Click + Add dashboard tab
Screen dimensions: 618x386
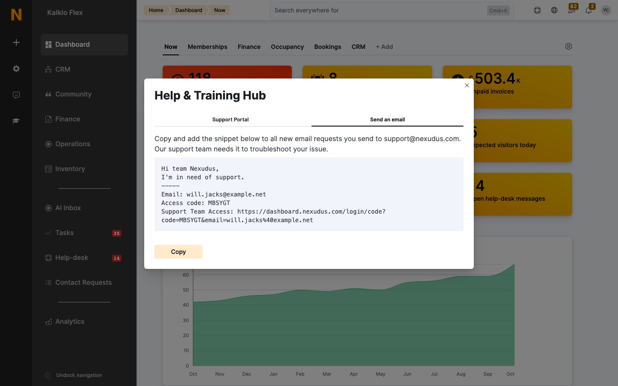(385, 47)
